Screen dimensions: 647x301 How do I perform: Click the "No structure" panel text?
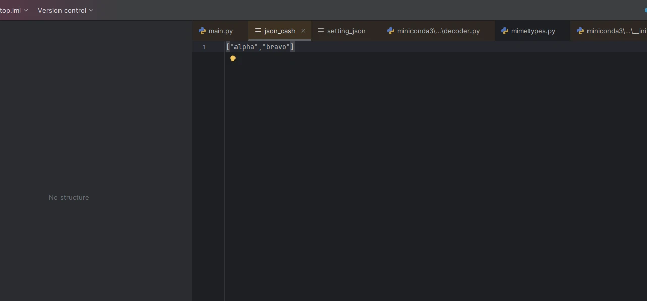(69, 197)
